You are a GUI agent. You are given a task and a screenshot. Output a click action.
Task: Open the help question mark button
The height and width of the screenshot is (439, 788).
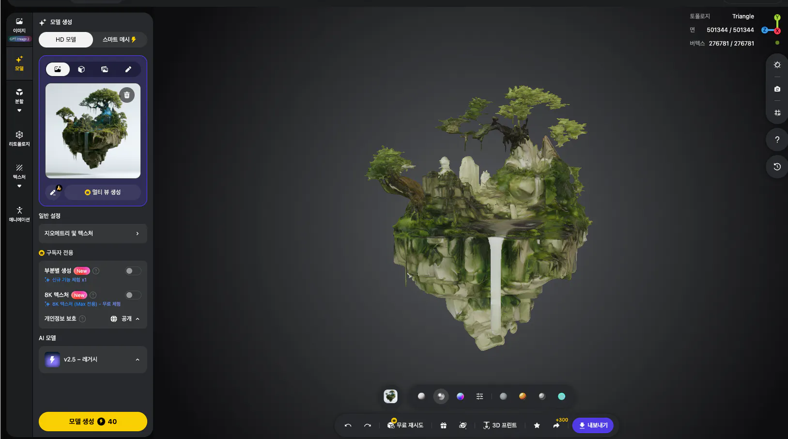point(777,140)
